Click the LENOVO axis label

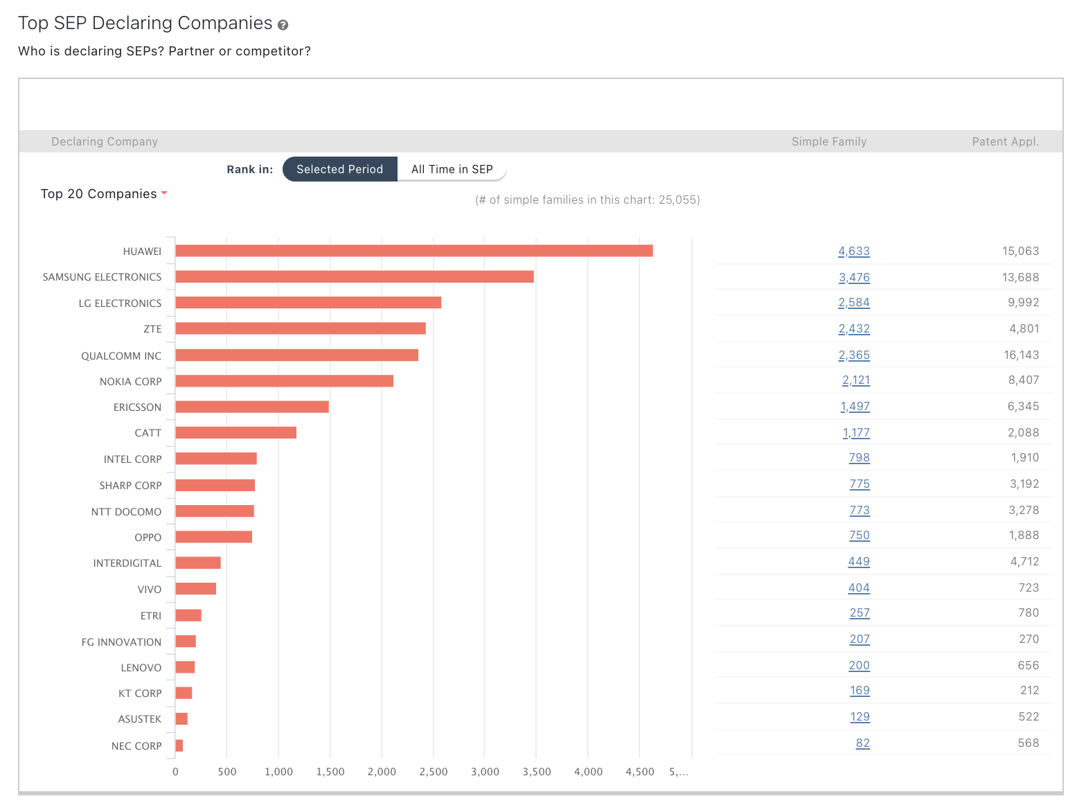point(141,668)
